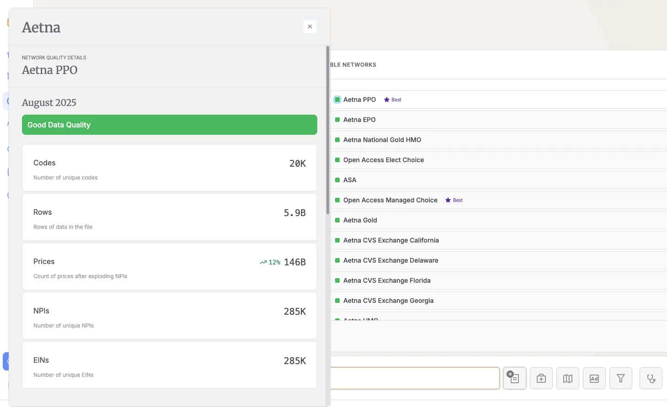Click the Rows card showing 5.9B
The image size is (667, 407).
click(x=170, y=217)
